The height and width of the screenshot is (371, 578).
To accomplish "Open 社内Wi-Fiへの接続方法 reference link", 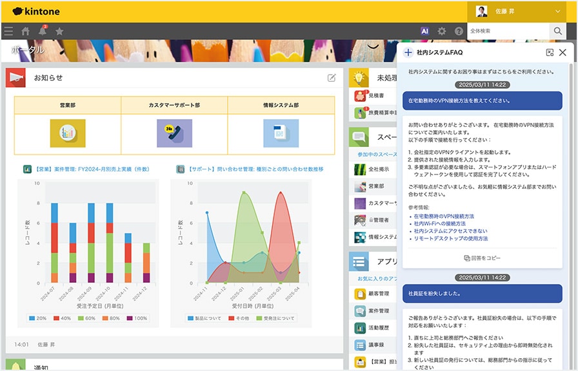I will (x=439, y=224).
